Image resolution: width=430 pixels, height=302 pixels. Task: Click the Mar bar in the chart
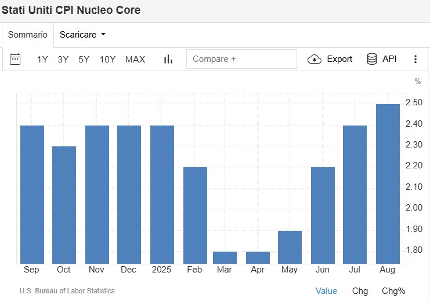point(225,257)
